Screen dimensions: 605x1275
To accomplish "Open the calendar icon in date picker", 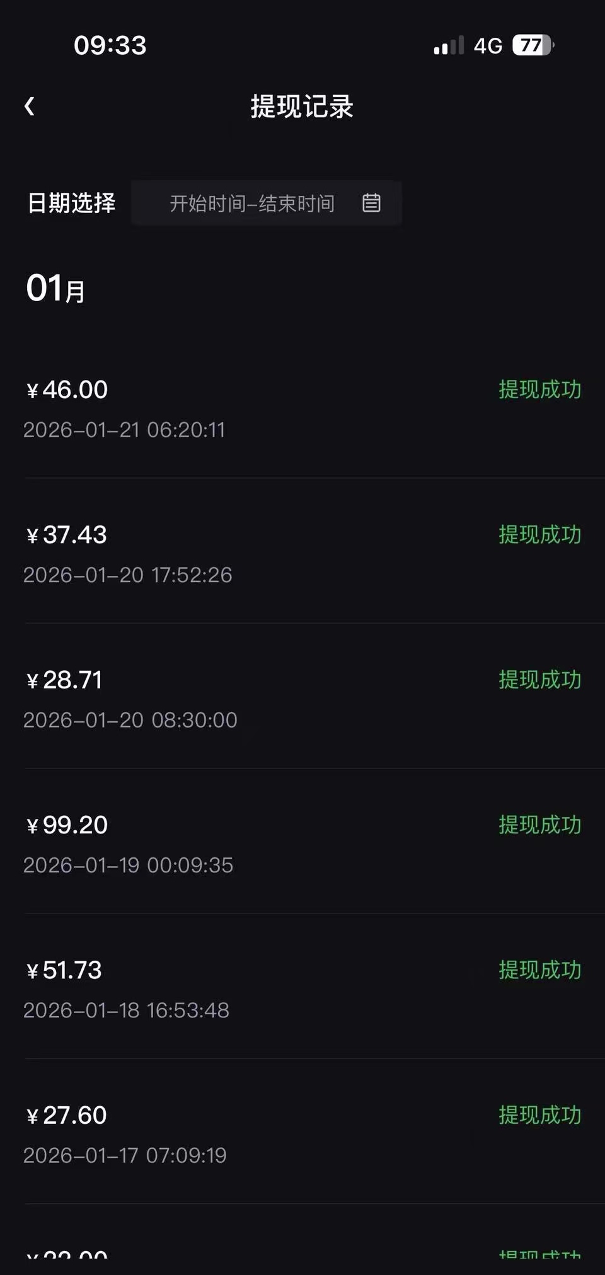I will (x=371, y=203).
